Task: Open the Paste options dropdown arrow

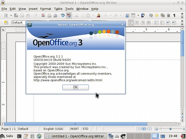Action: click(93, 15)
